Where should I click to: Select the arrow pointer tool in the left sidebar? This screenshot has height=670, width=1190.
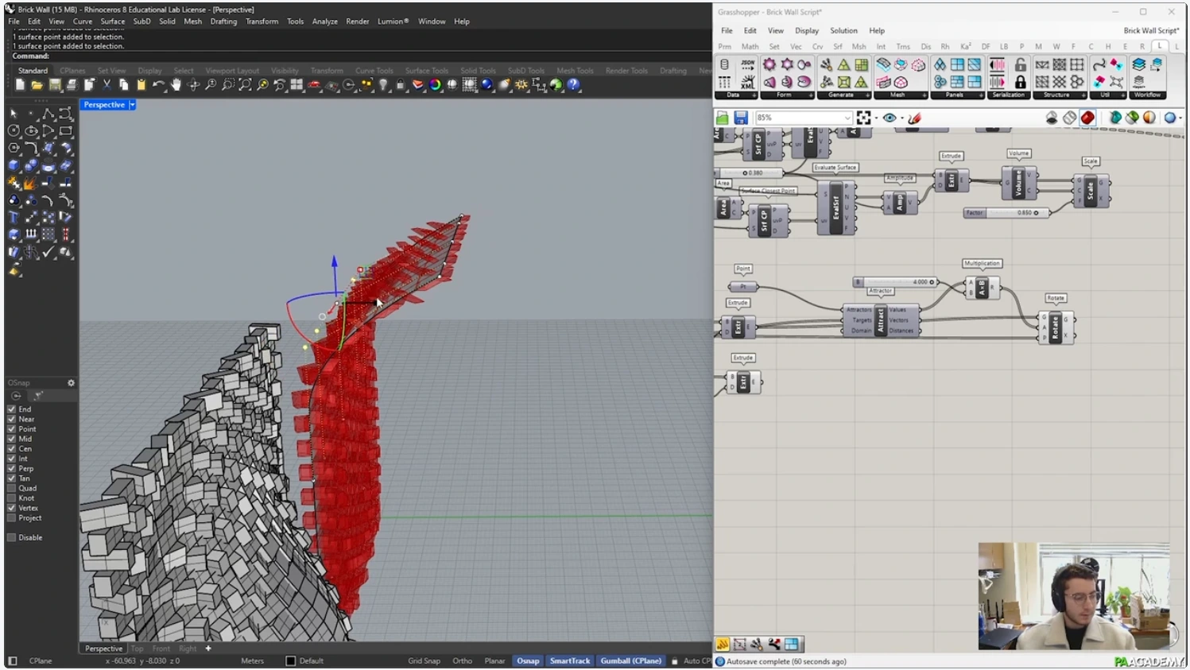coord(14,114)
